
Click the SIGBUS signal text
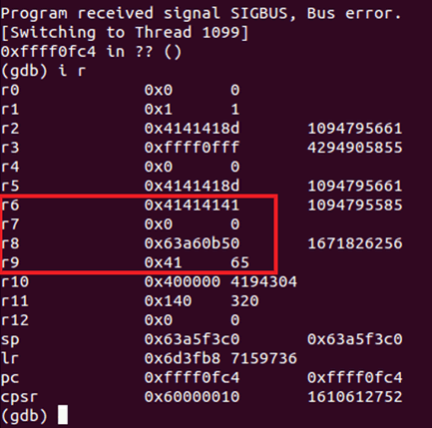262,14
